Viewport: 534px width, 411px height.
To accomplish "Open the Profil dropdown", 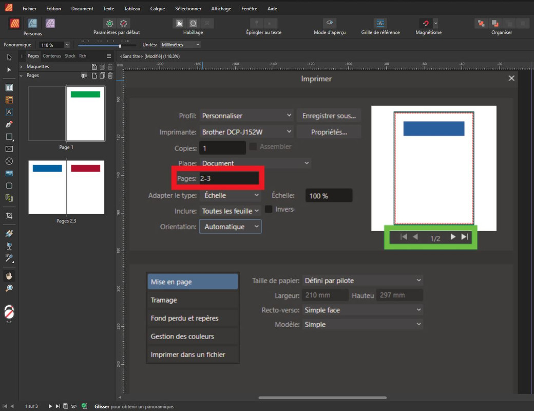I will 246,116.
